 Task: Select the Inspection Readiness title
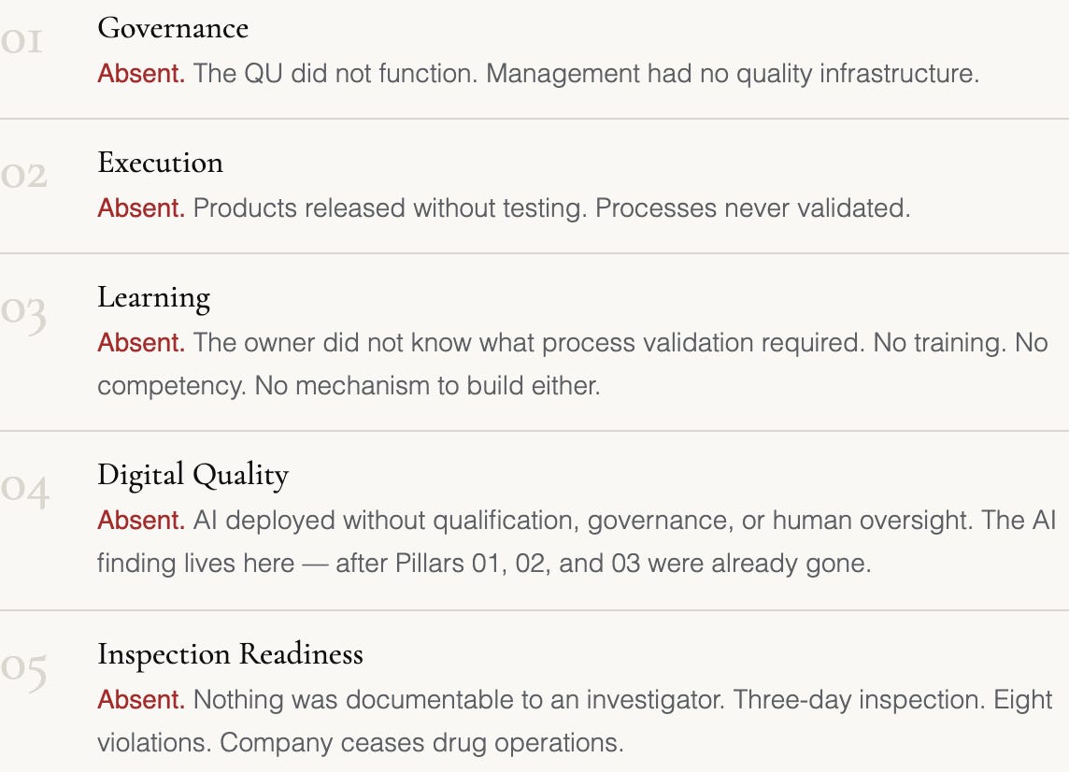pyautogui.click(x=231, y=654)
